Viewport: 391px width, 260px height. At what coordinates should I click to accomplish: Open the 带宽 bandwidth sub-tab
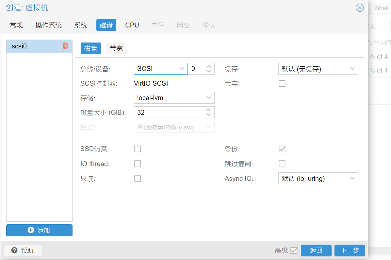(x=116, y=48)
